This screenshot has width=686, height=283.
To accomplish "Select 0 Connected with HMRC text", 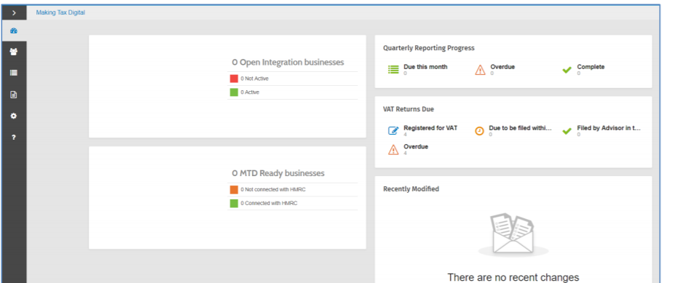I will point(269,203).
